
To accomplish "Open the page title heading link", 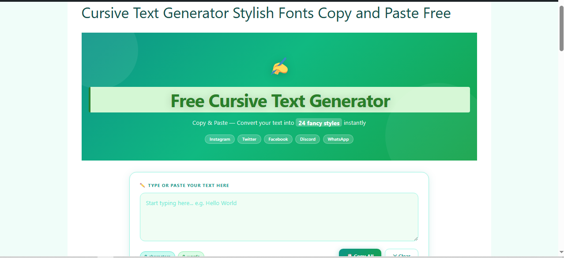I will pyautogui.click(x=265, y=13).
